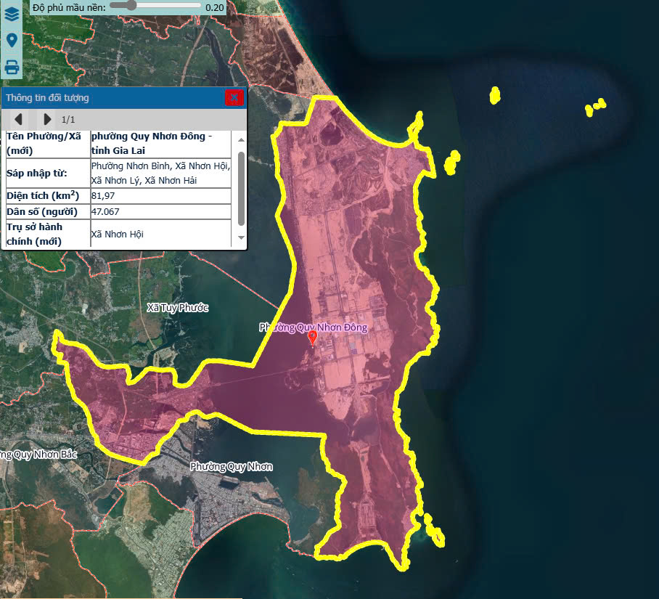
Task: Go to next object with right arrow
Action: [47, 119]
